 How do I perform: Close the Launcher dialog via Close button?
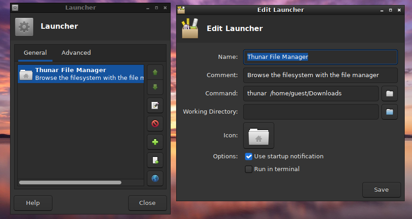147,203
